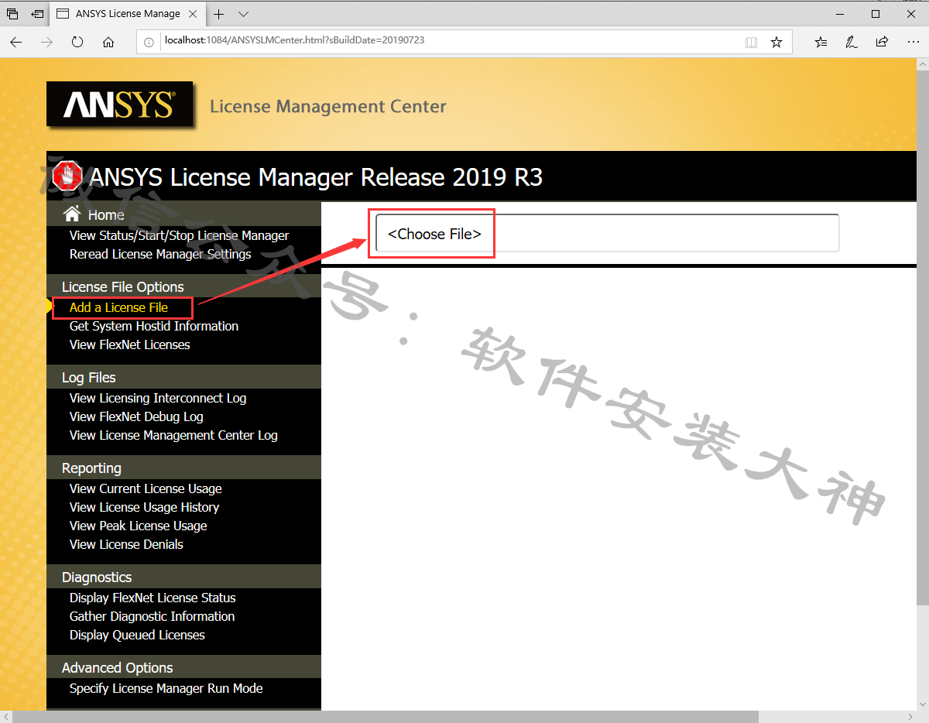
Task: Open View License Denials
Action: click(x=126, y=544)
